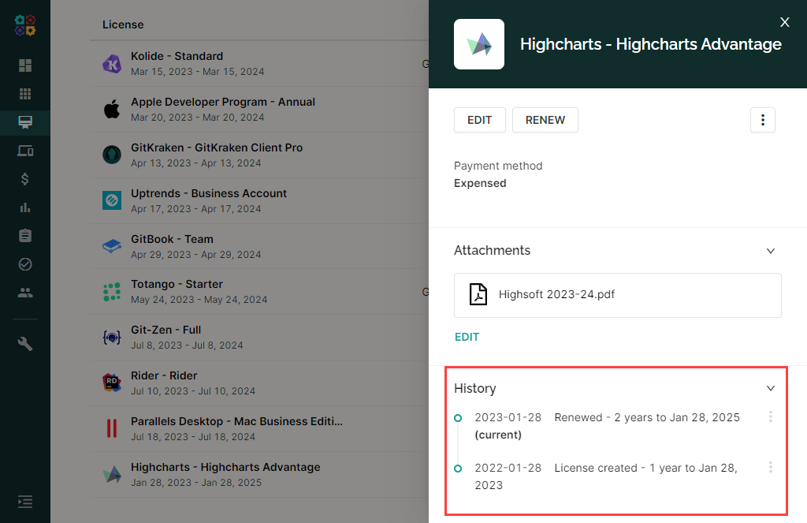This screenshot has height=523, width=807.
Task: Click 'Renewed - 2 years to Jan 28, 2025' entry
Action: [x=647, y=417]
